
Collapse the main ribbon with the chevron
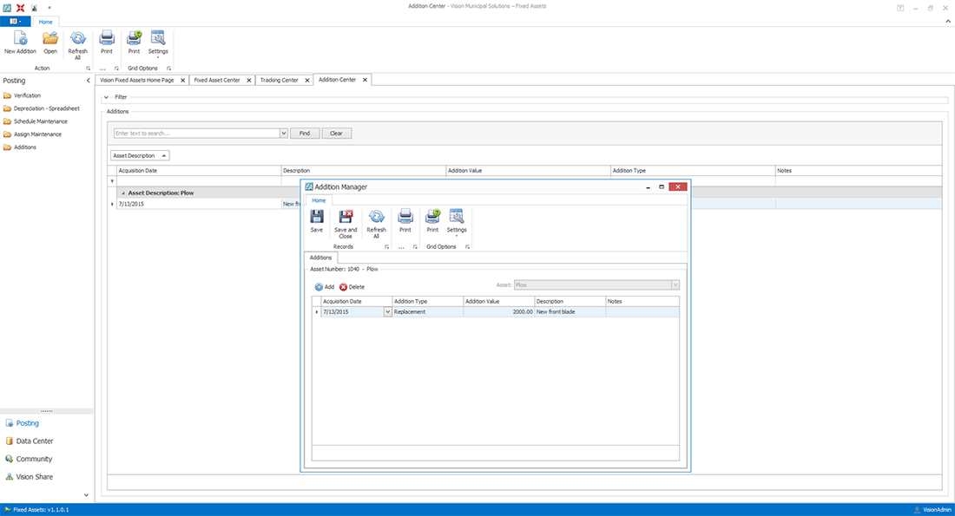(x=948, y=22)
